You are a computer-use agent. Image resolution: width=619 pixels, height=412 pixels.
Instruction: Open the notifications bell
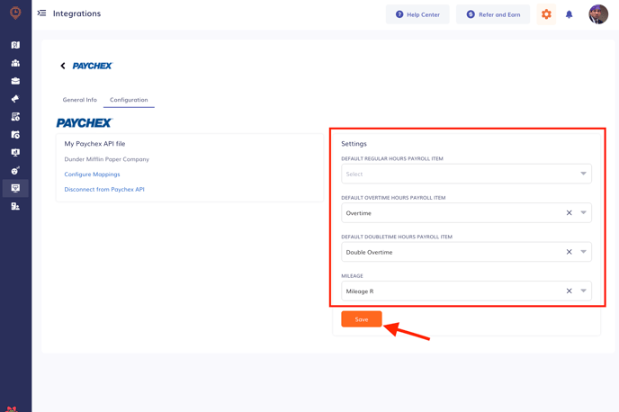[569, 14]
